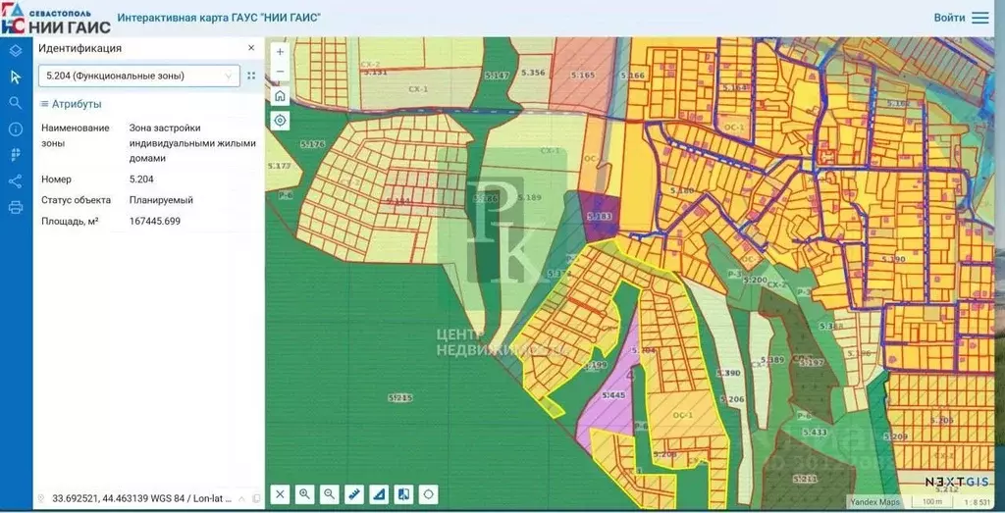Open the hamburger main menu
Screen dimensions: 1005x513
pyautogui.click(x=980, y=18)
